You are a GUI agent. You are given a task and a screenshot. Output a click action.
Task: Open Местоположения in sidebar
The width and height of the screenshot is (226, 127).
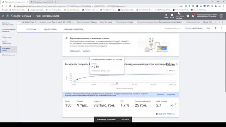click(8, 55)
